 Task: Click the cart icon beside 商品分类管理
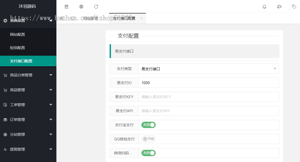tap(5, 75)
